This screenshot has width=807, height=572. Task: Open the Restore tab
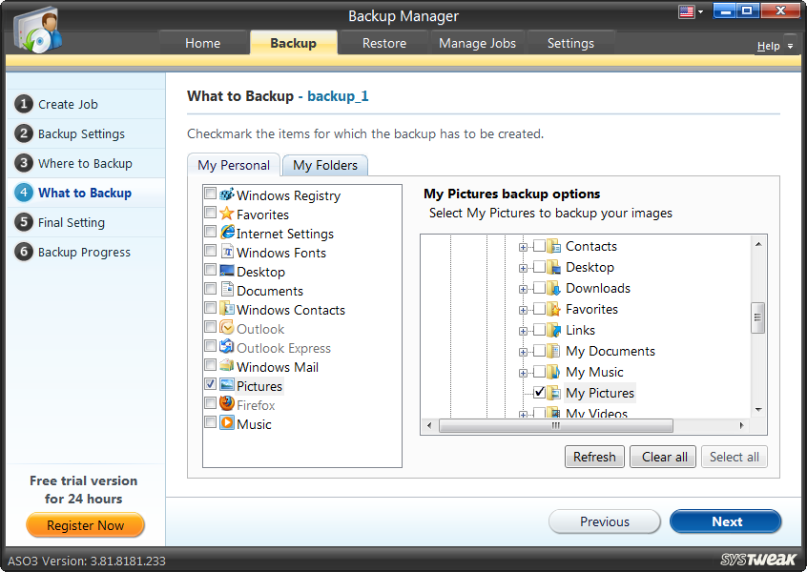click(x=383, y=42)
